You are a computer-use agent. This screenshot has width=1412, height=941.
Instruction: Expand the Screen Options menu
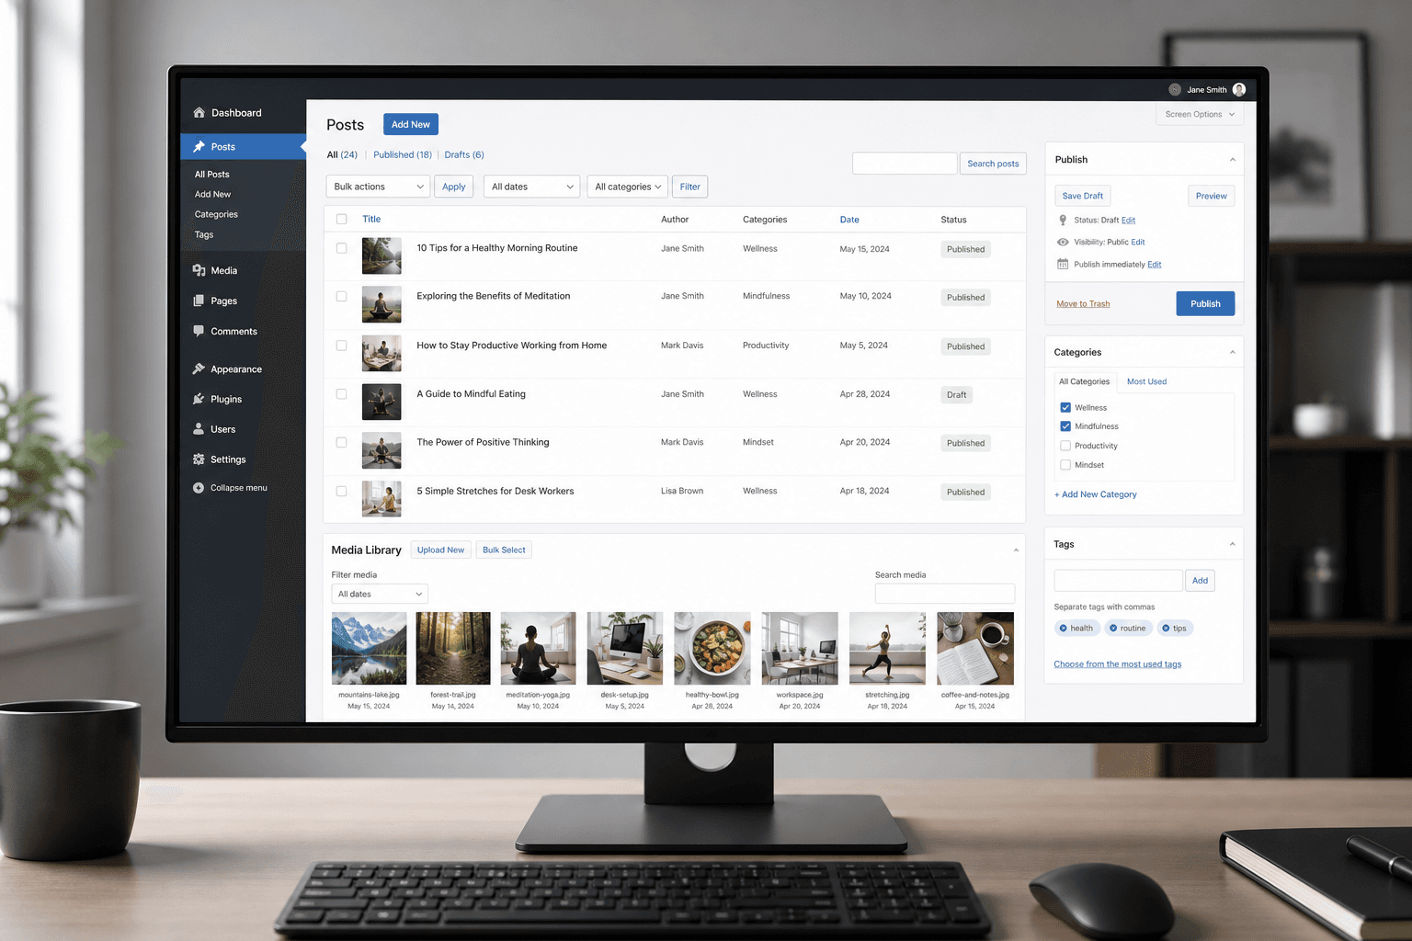click(1199, 115)
